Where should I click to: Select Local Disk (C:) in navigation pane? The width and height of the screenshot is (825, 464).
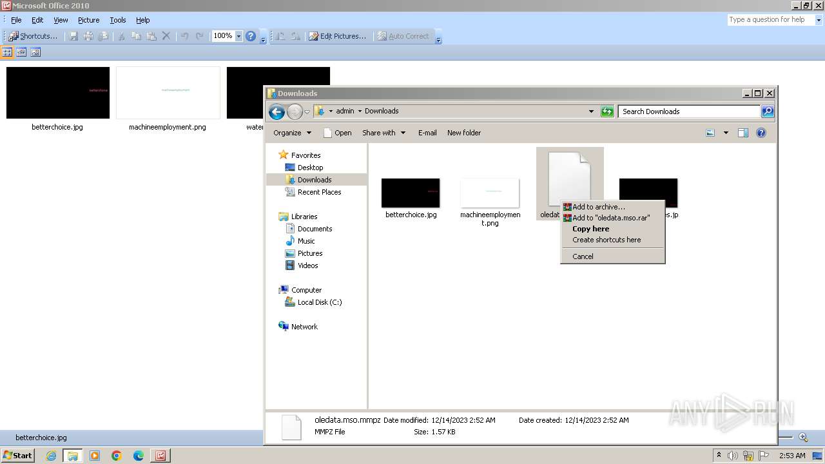pyautogui.click(x=319, y=302)
